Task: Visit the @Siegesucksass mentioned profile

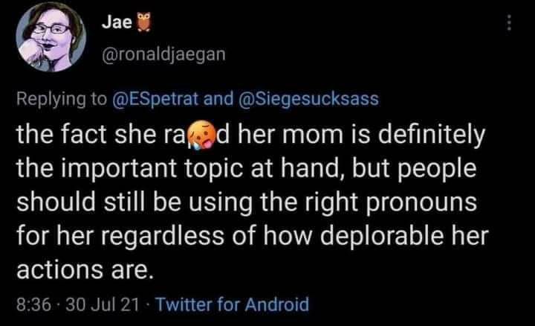Action: tap(310, 100)
